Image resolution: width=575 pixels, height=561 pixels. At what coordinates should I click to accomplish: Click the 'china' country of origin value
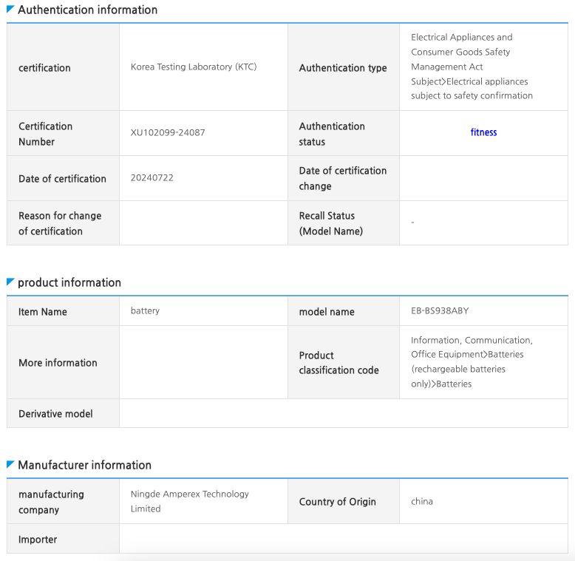tap(422, 501)
